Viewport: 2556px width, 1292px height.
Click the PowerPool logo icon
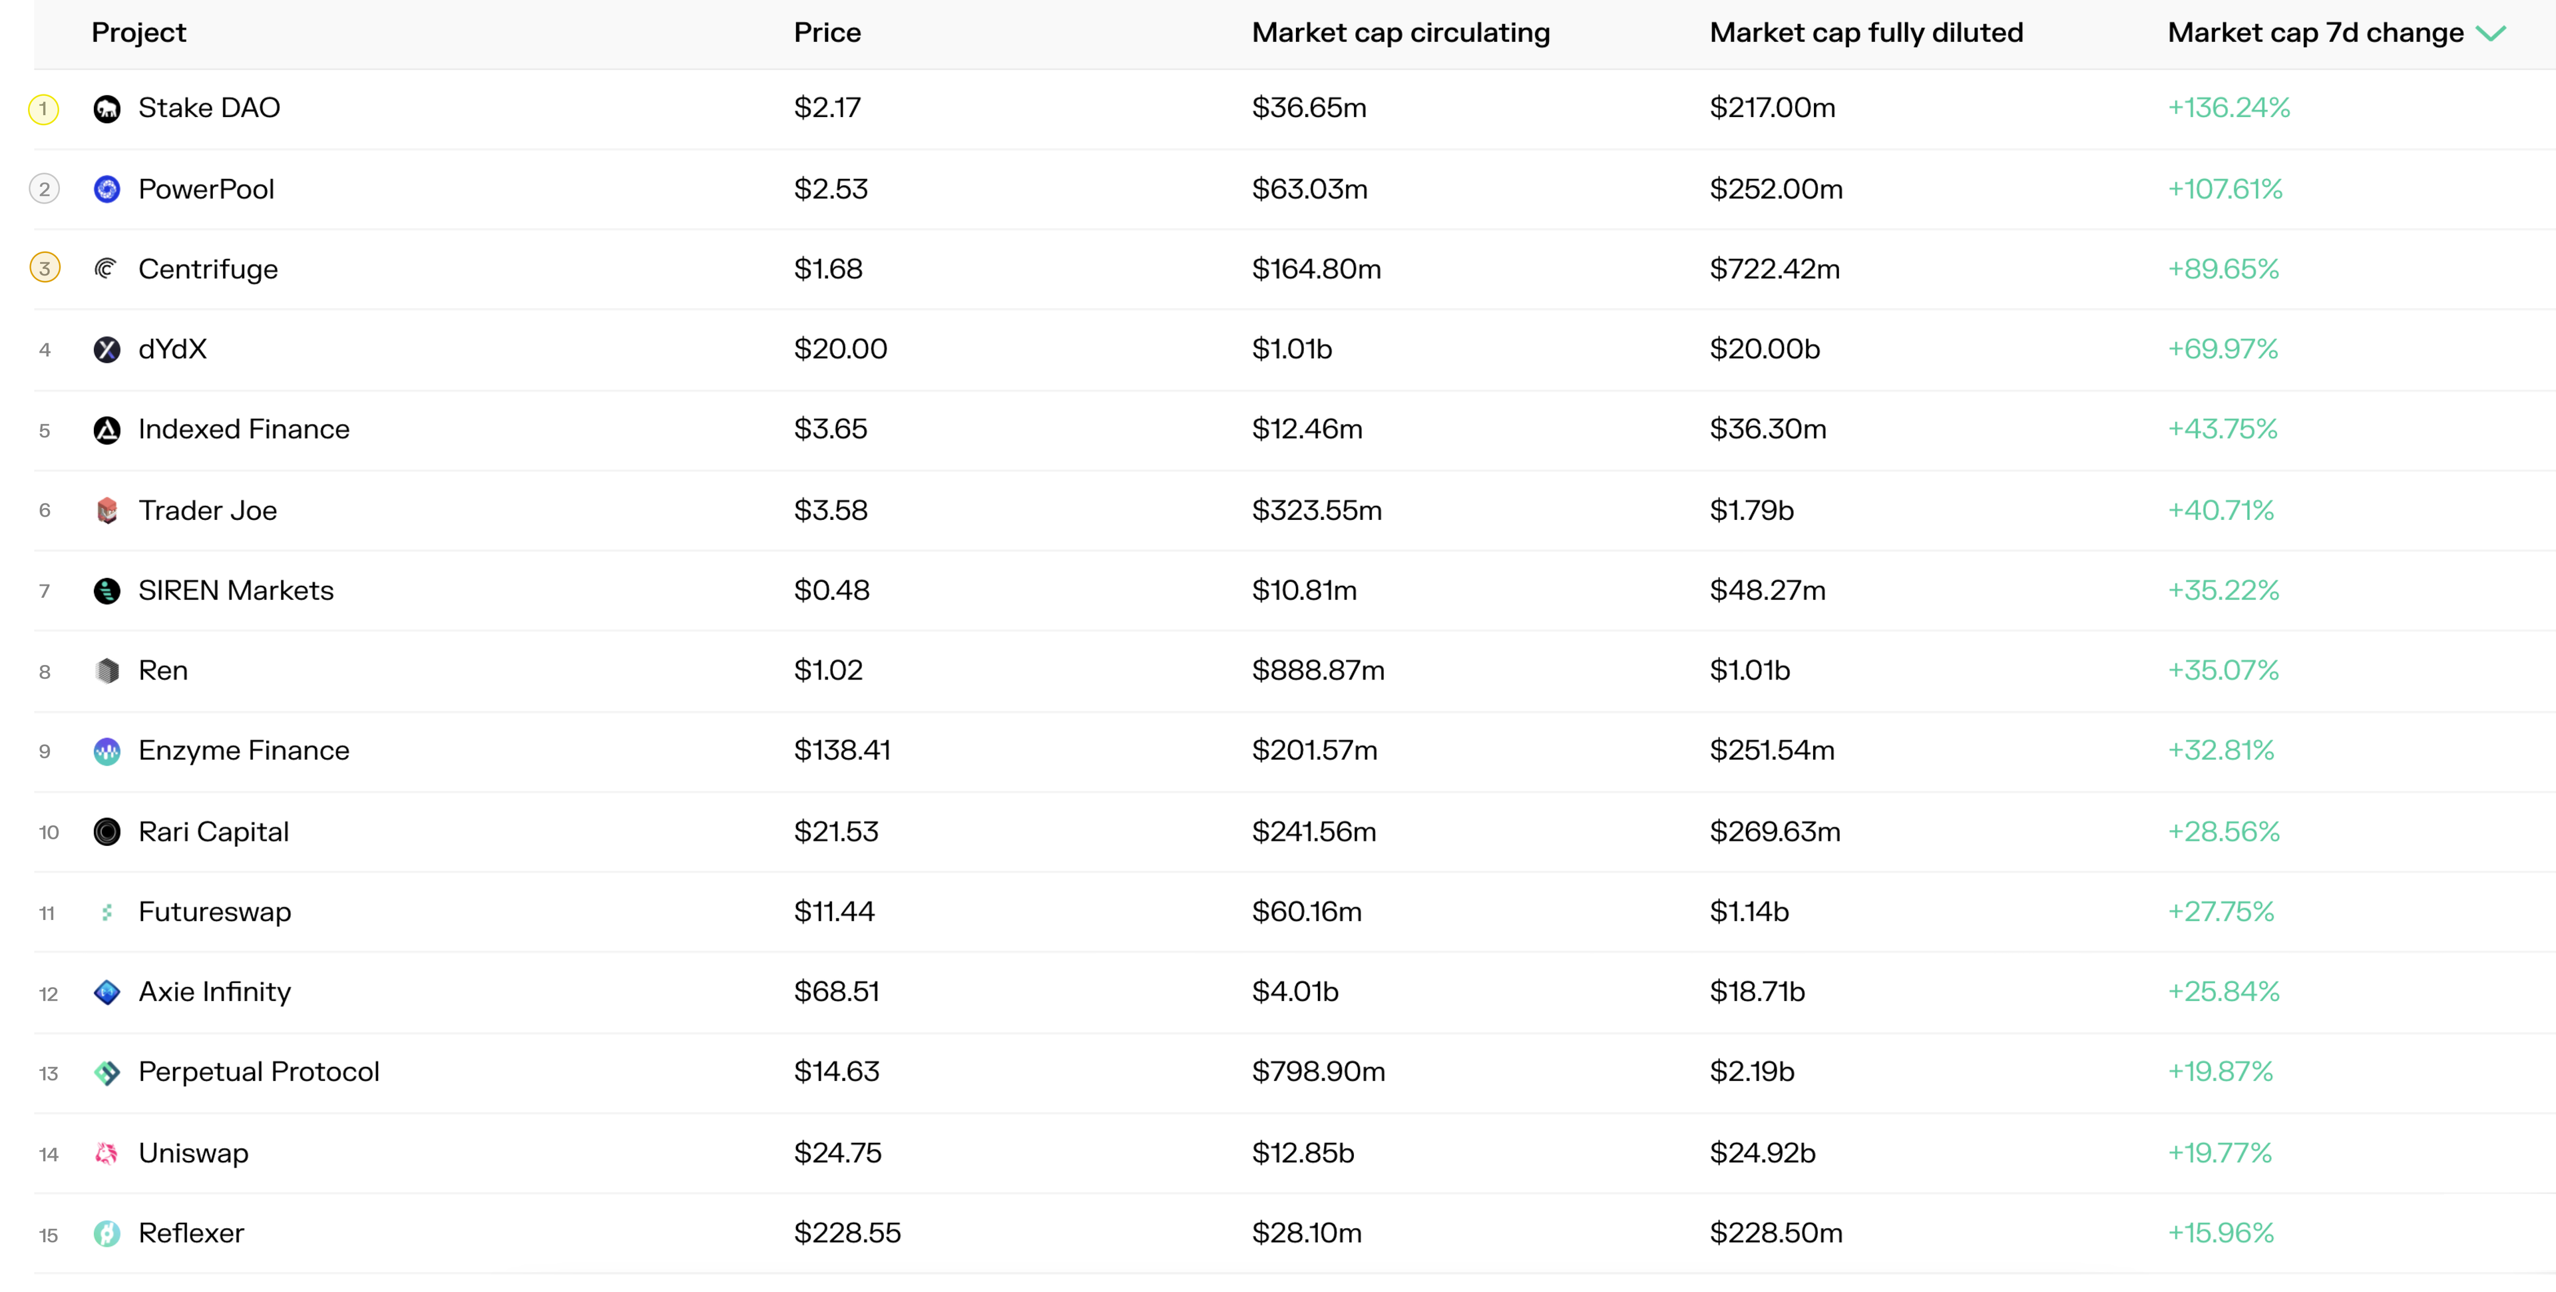pyautogui.click(x=107, y=188)
